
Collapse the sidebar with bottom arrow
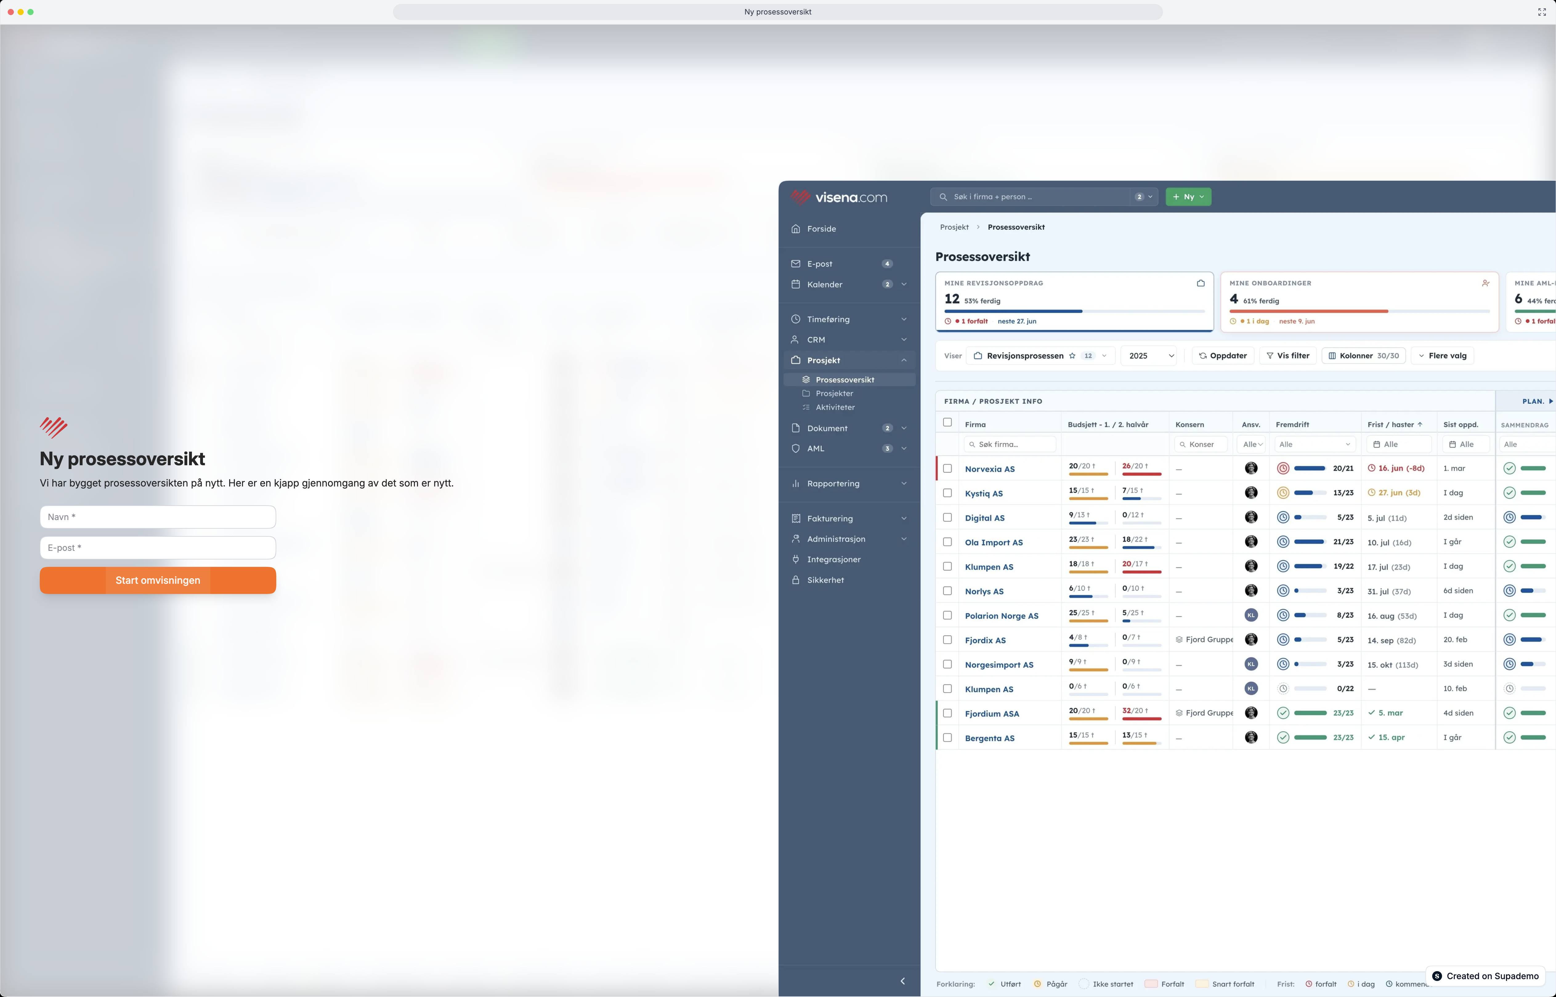(903, 981)
